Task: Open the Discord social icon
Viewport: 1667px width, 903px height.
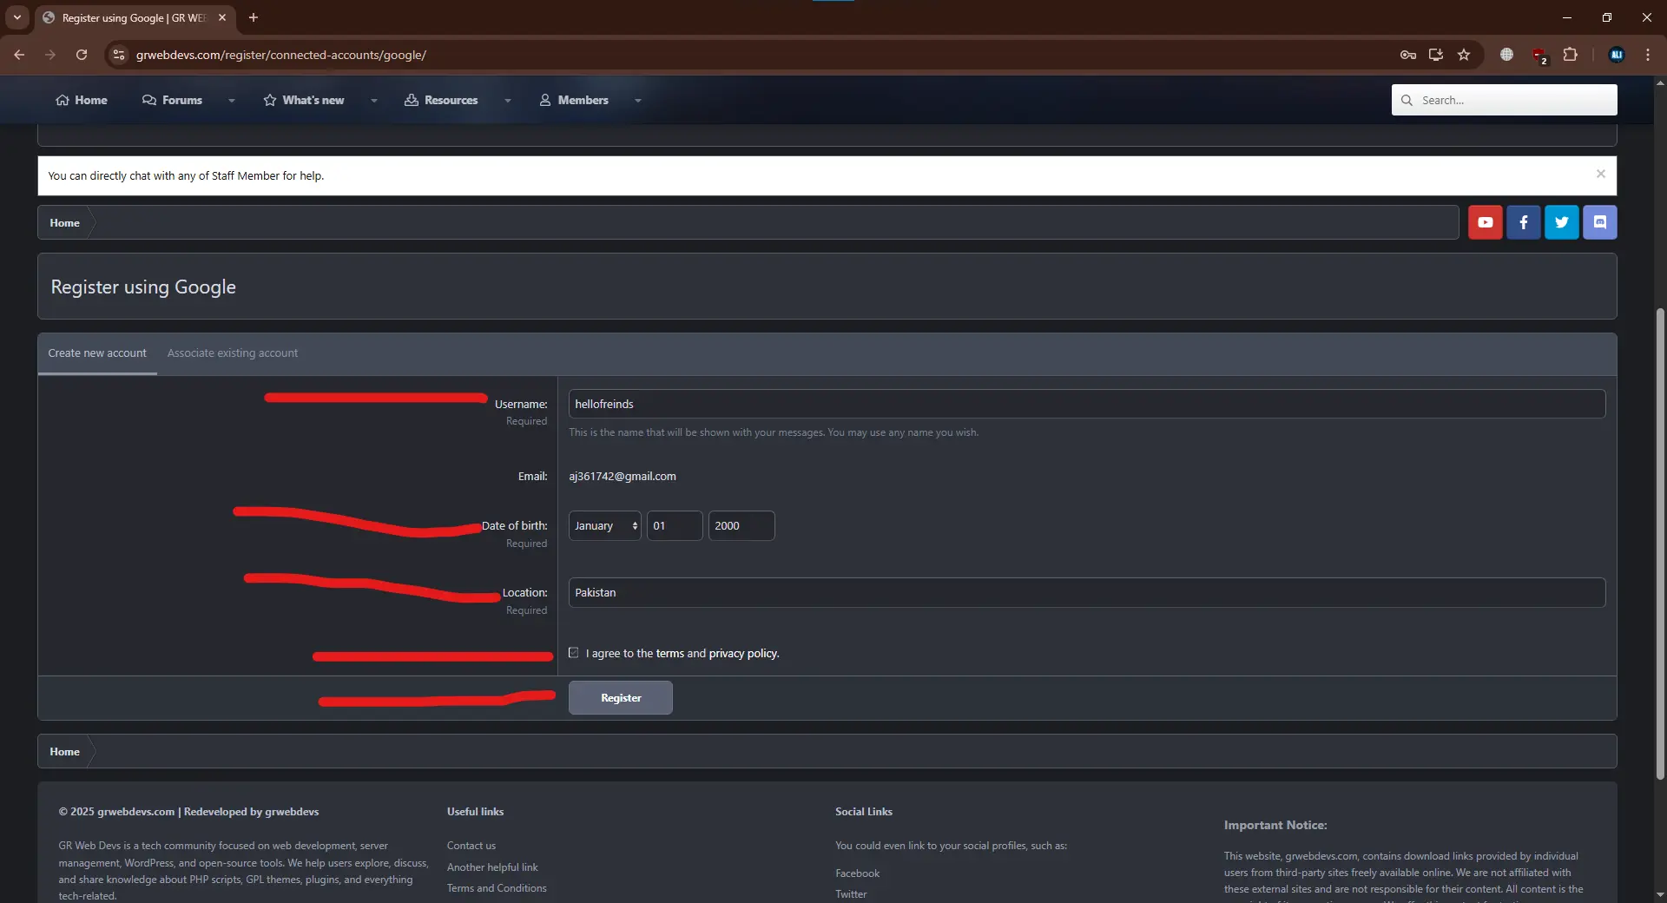Action: 1599,222
